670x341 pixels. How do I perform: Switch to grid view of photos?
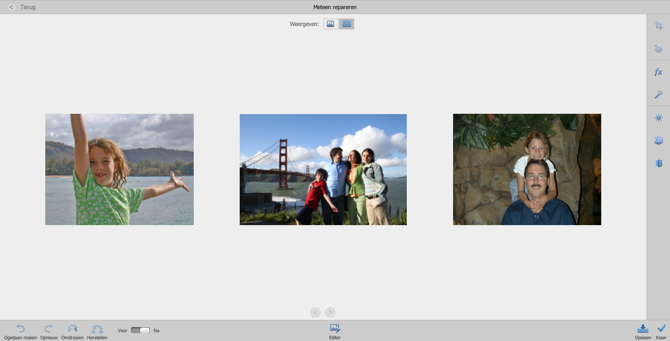pos(346,24)
